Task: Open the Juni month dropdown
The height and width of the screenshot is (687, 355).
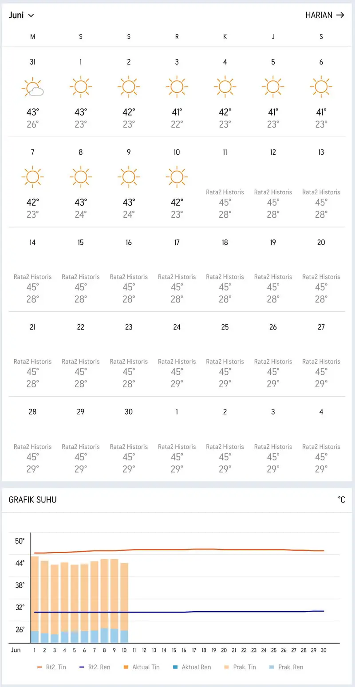Action: [x=21, y=16]
